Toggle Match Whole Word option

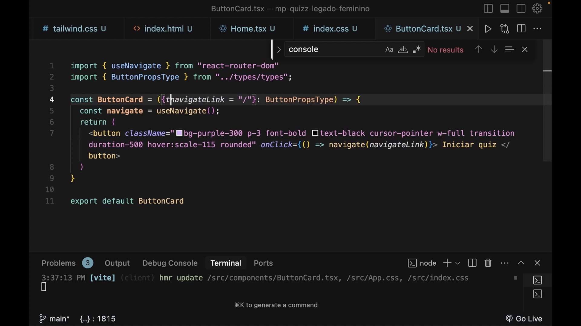point(403,50)
